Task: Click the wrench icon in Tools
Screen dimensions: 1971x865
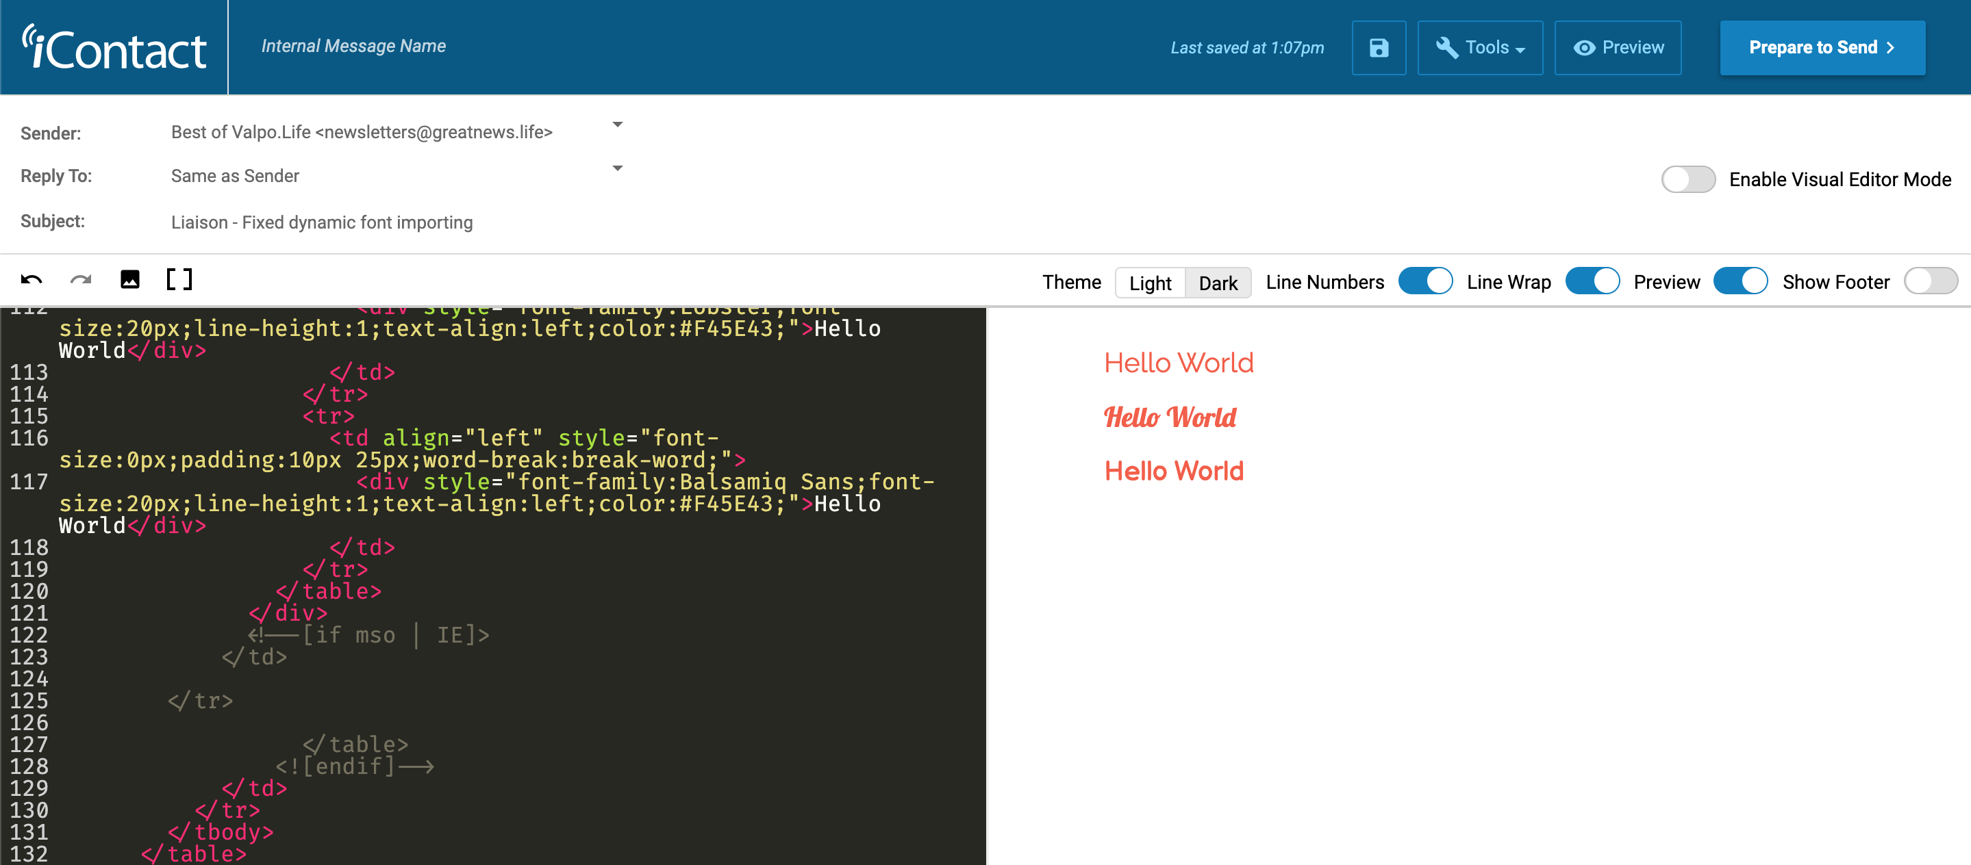Action: [1446, 48]
